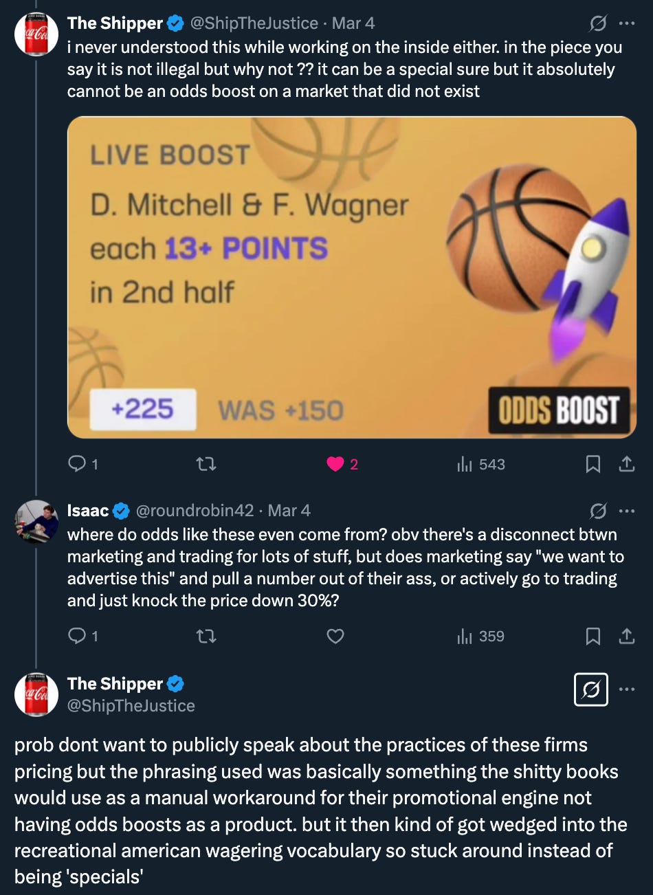Open the @ShipTheJustice handle on top tweet
The image size is (653, 895).
pos(254,23)
